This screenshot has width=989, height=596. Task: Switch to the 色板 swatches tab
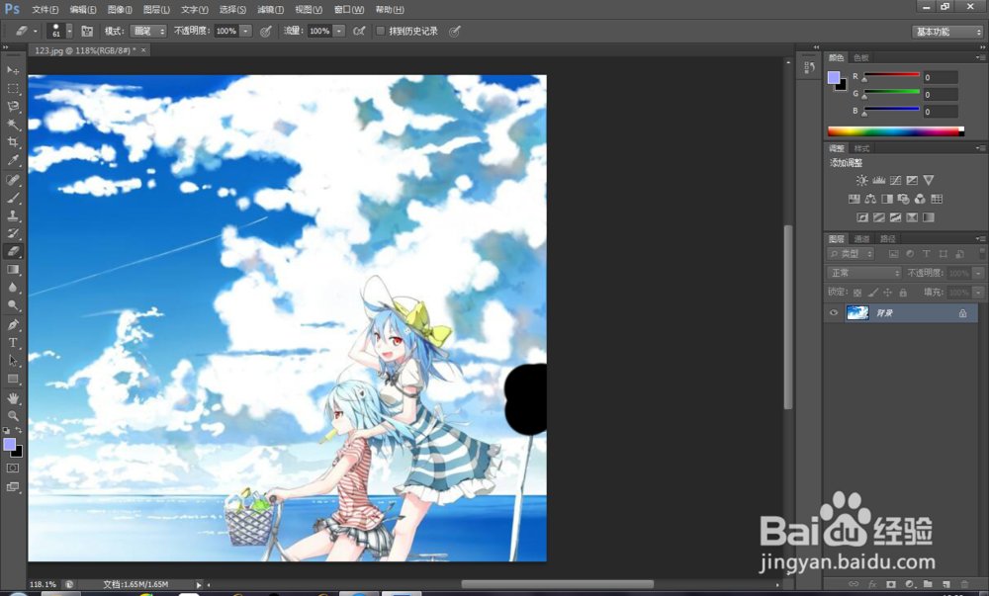(861, 57)
